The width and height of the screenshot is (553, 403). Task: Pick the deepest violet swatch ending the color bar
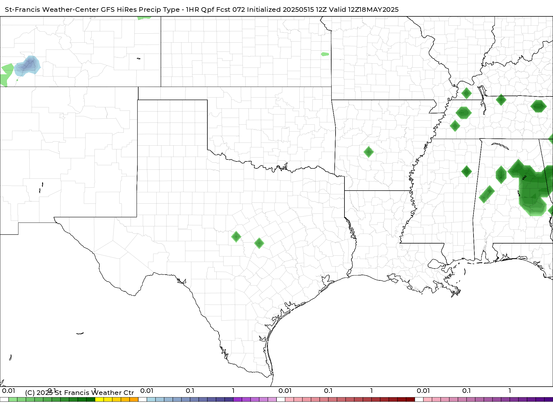coord(549,400)
